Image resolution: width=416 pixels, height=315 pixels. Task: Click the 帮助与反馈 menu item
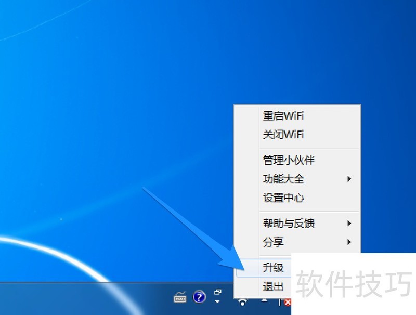pos(289,224)
